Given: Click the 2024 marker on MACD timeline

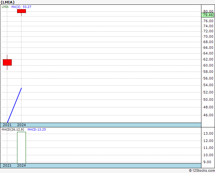Looking at the screenshot, I should point(21,165).
